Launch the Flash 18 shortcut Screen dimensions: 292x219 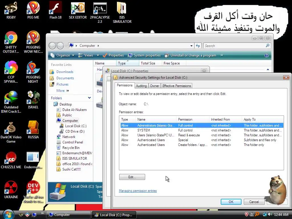pyautogui.click(x=56, y=10)
